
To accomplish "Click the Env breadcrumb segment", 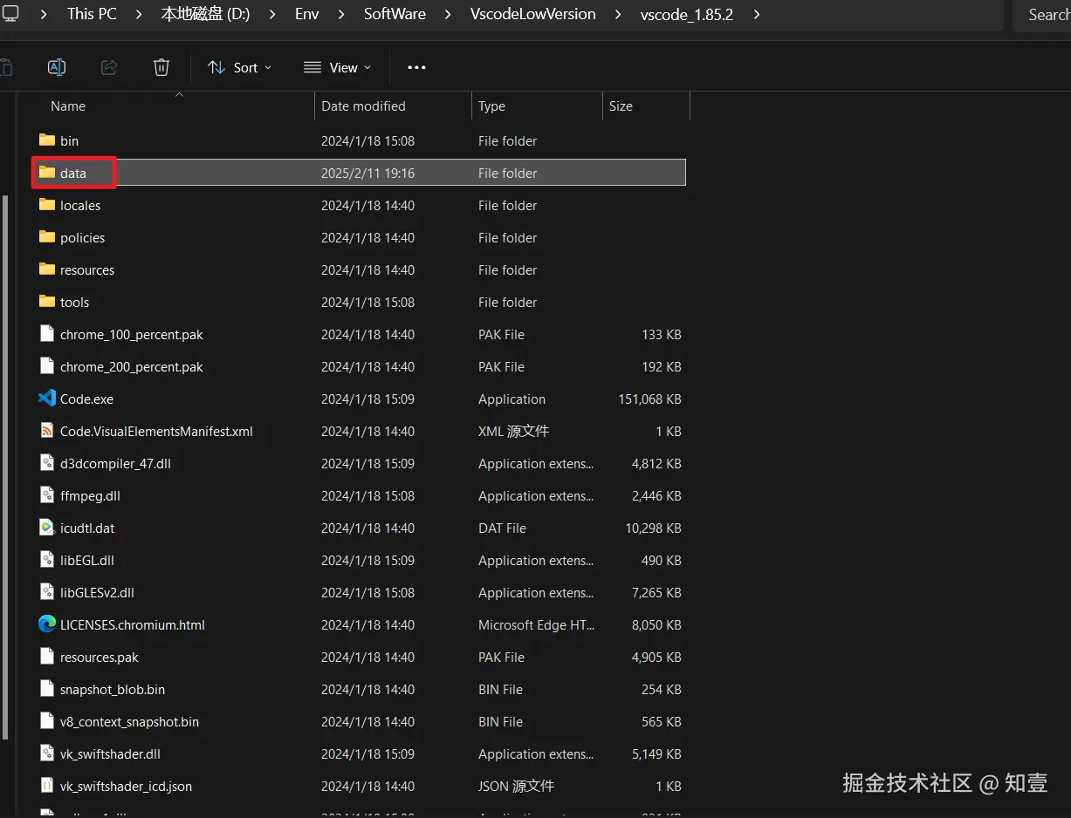I will coord(307,14).
